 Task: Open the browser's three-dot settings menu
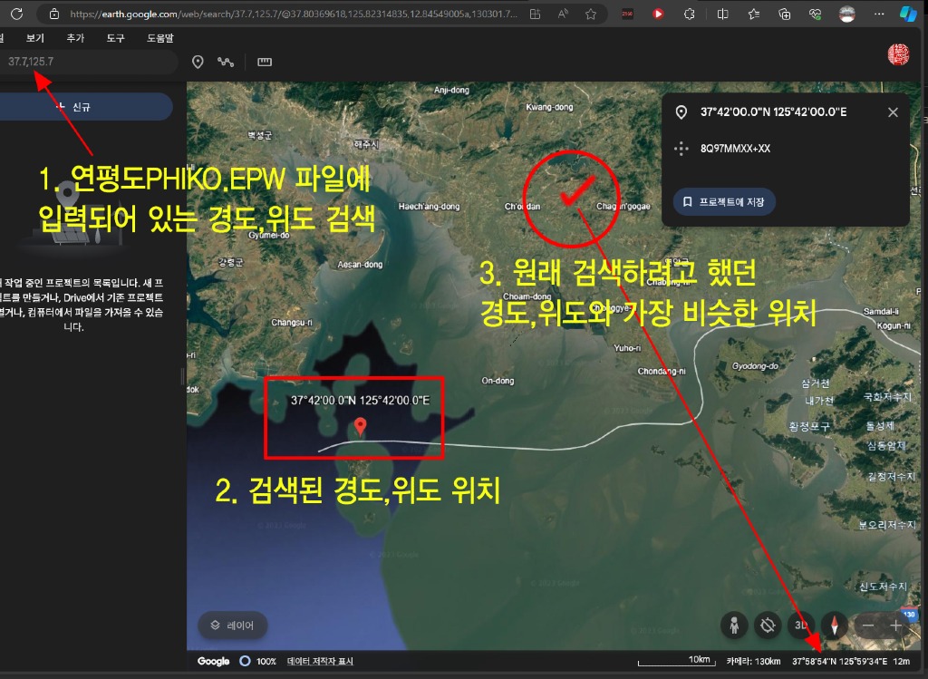(877, 15)
